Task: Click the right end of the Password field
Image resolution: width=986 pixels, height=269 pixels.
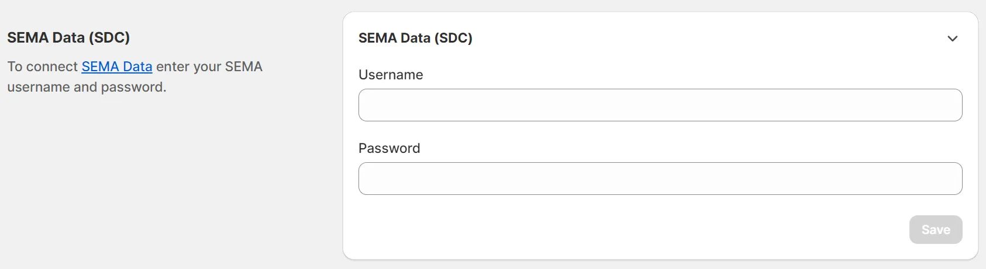Action: click(950, 179)
